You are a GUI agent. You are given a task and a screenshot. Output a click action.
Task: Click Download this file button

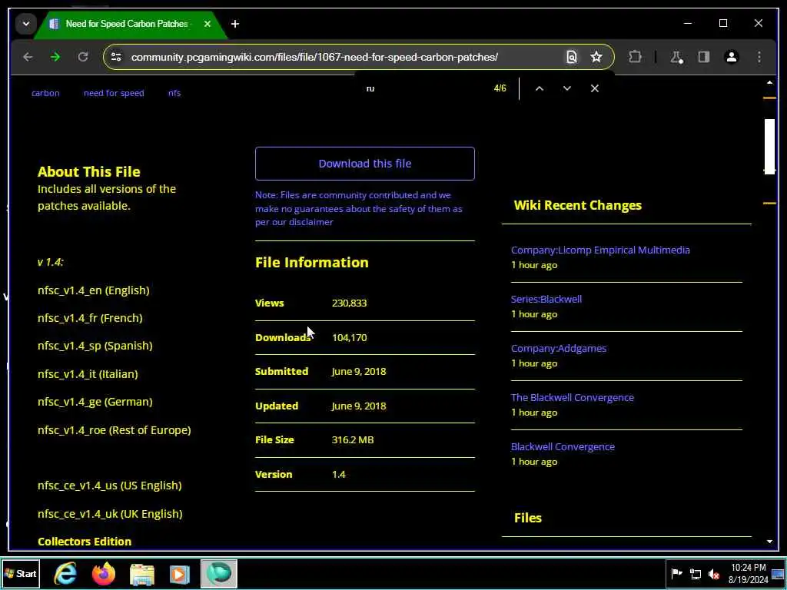[x=365, y=164]
